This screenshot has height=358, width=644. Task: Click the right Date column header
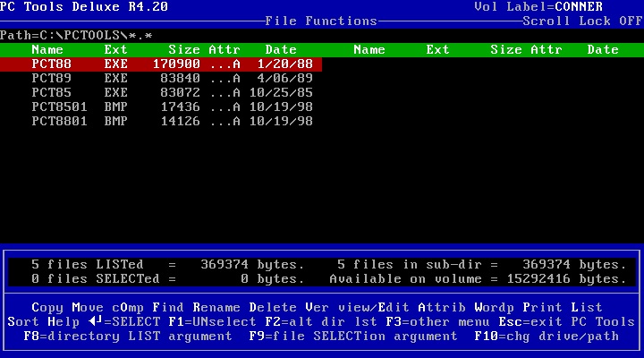point(603,50)
